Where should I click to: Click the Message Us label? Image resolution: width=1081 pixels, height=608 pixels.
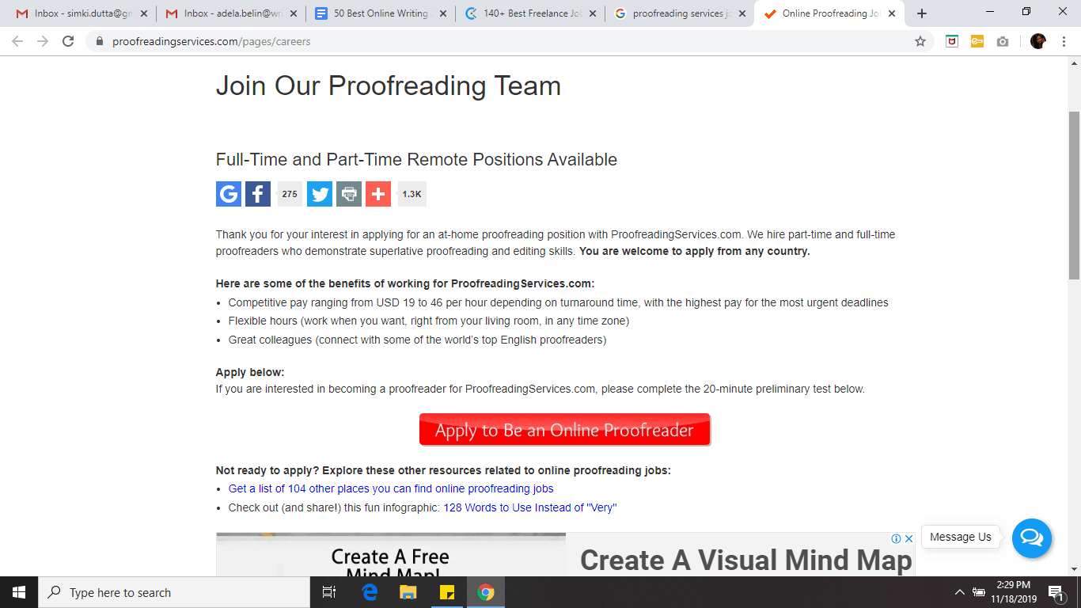[961, 537]
